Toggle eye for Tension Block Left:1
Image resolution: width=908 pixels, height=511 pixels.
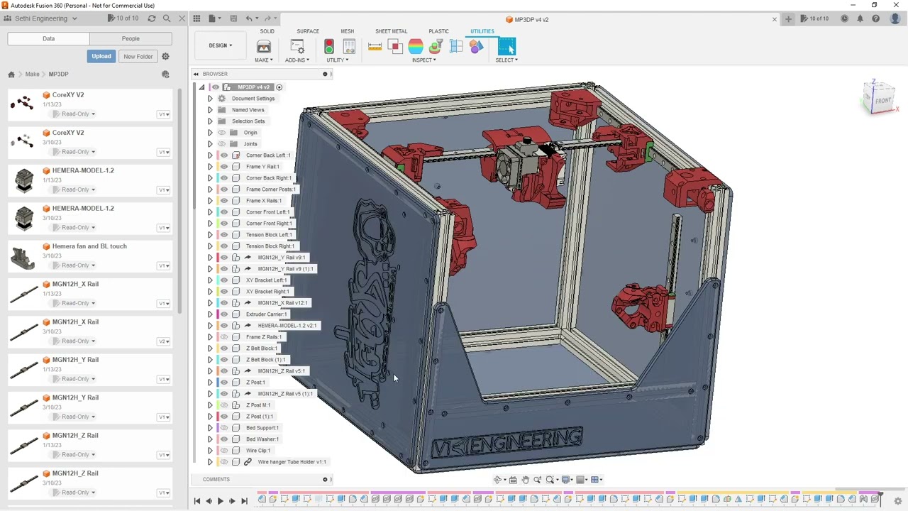tap(224, 235)
